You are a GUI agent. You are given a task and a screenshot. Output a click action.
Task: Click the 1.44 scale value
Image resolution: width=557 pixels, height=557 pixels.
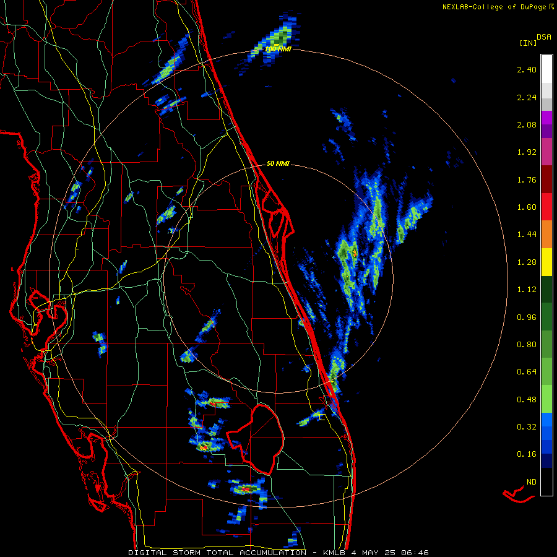[x=527, y=235]
